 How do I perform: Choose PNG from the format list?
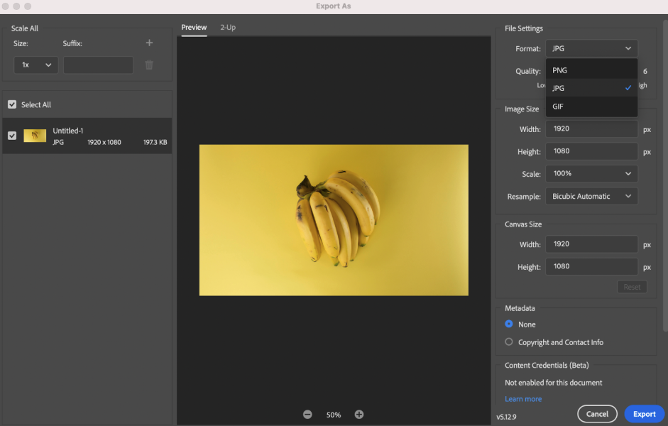click(591, 70)
